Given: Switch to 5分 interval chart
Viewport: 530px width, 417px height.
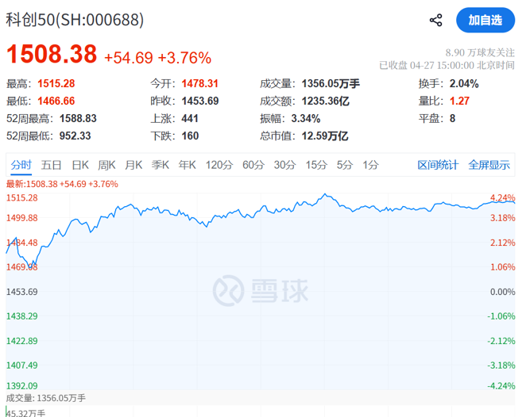Looking at the screenshot, I should [x=344, y=165].
